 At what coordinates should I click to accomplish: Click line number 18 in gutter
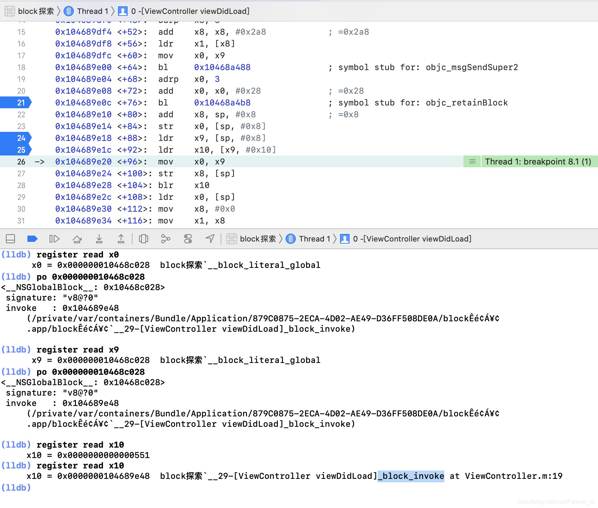click(x=21, y=67)
